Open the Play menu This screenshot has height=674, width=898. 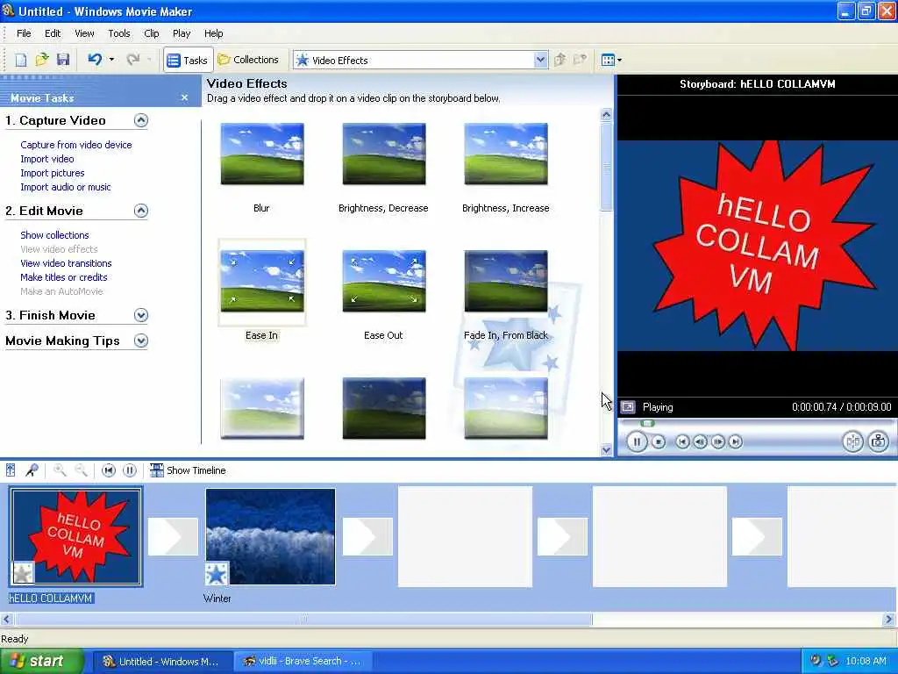[x=182, y=33]
